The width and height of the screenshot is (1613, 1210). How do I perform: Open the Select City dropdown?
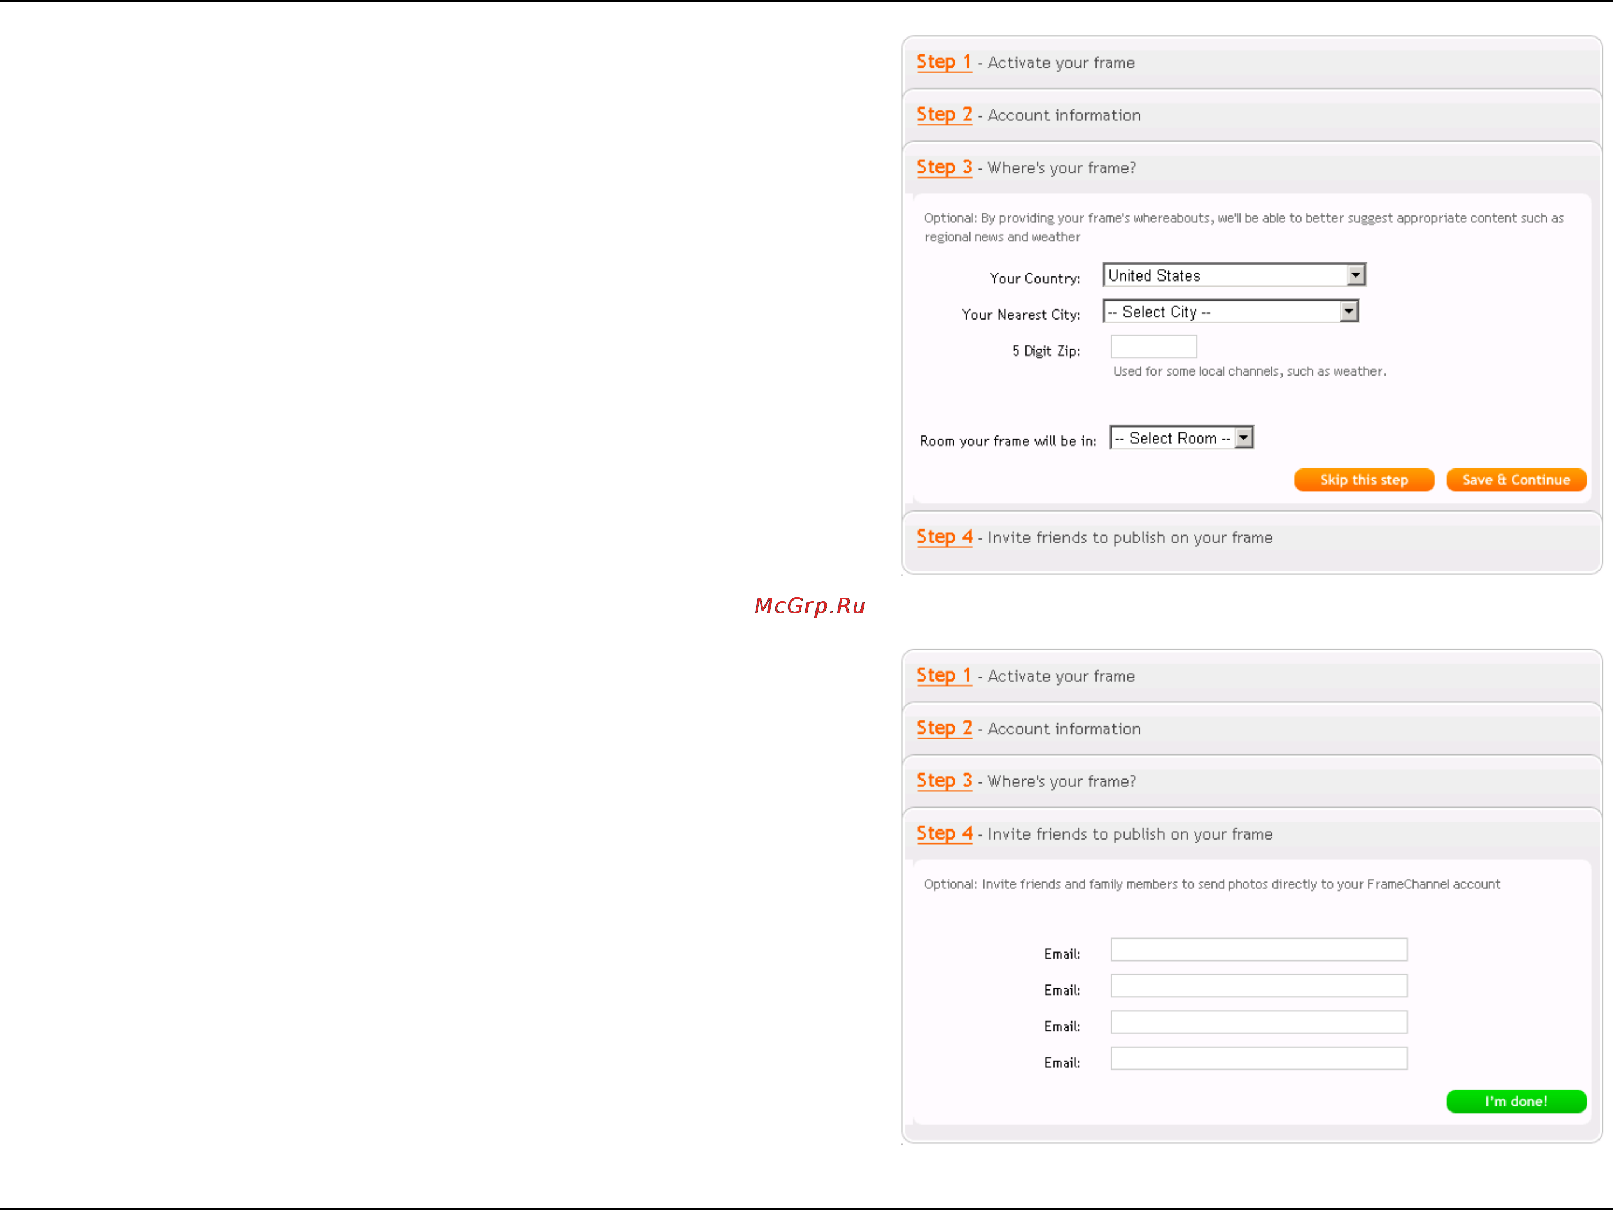coord(1231,312)
